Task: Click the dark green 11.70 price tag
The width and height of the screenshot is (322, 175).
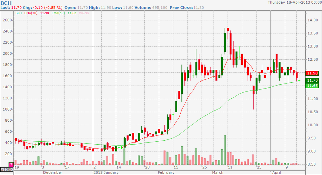Action: [312, 80]
